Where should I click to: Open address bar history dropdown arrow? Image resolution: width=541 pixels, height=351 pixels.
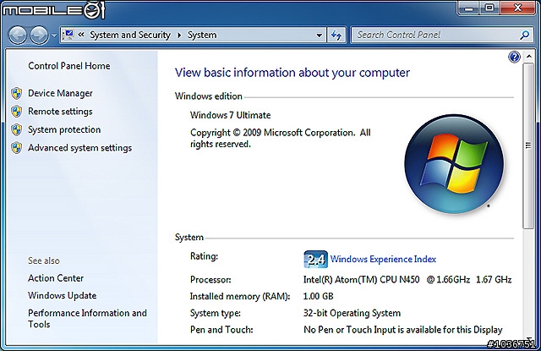coord(320,35)
